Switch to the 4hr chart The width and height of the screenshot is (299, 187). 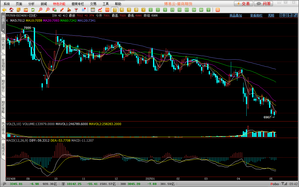(x=201, y=10)
